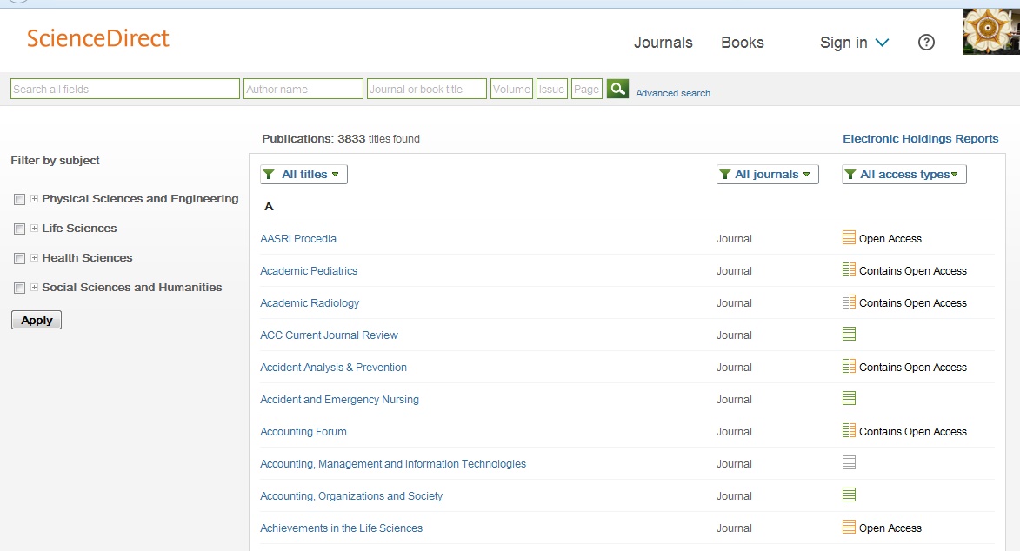Expand the Health Sciences subject tree

click(35, 257)
